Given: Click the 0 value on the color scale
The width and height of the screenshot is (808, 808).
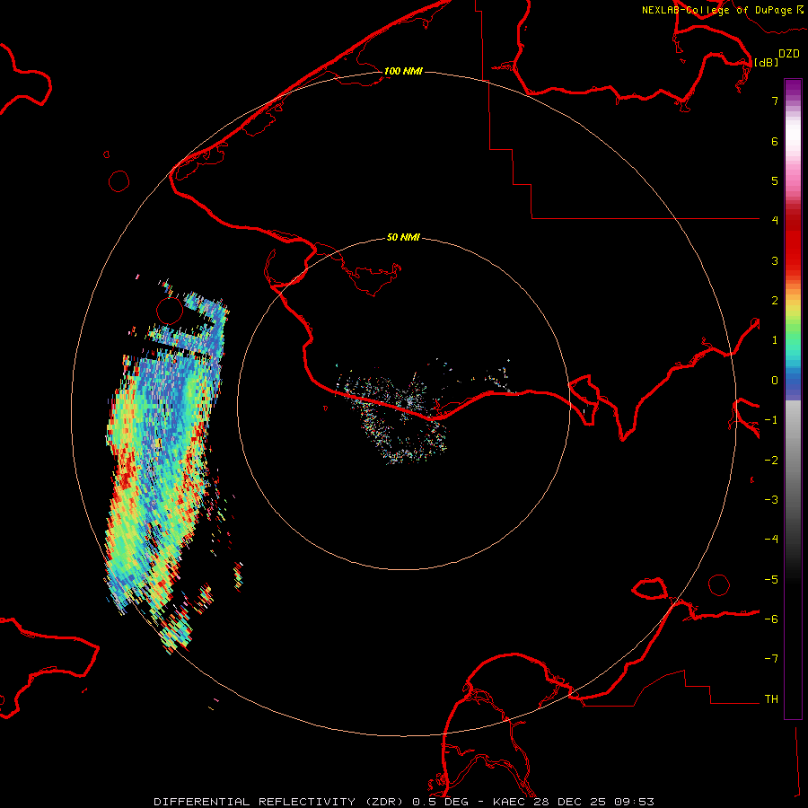Looking at the screenshot, I should 775,381.
